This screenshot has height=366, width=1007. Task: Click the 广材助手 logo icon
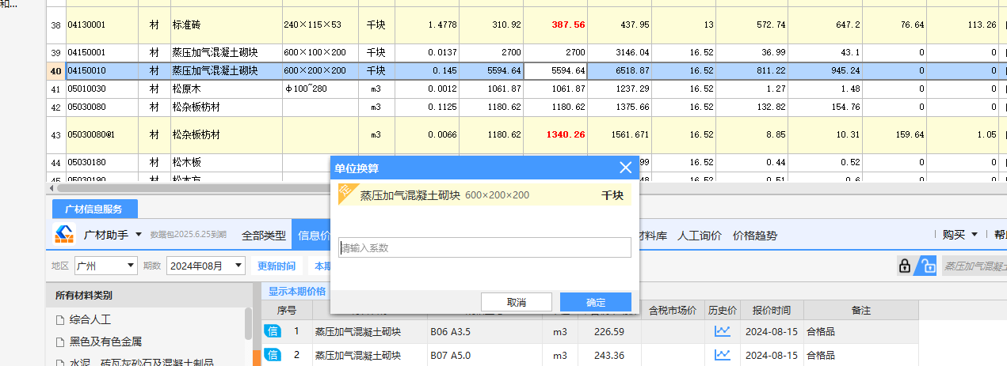click(x=63, y=235)
